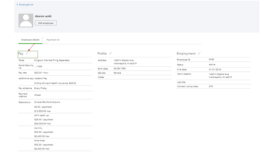Click the Notes label in Profile
The image size is (274, 154).
click(x=101, y=77)
